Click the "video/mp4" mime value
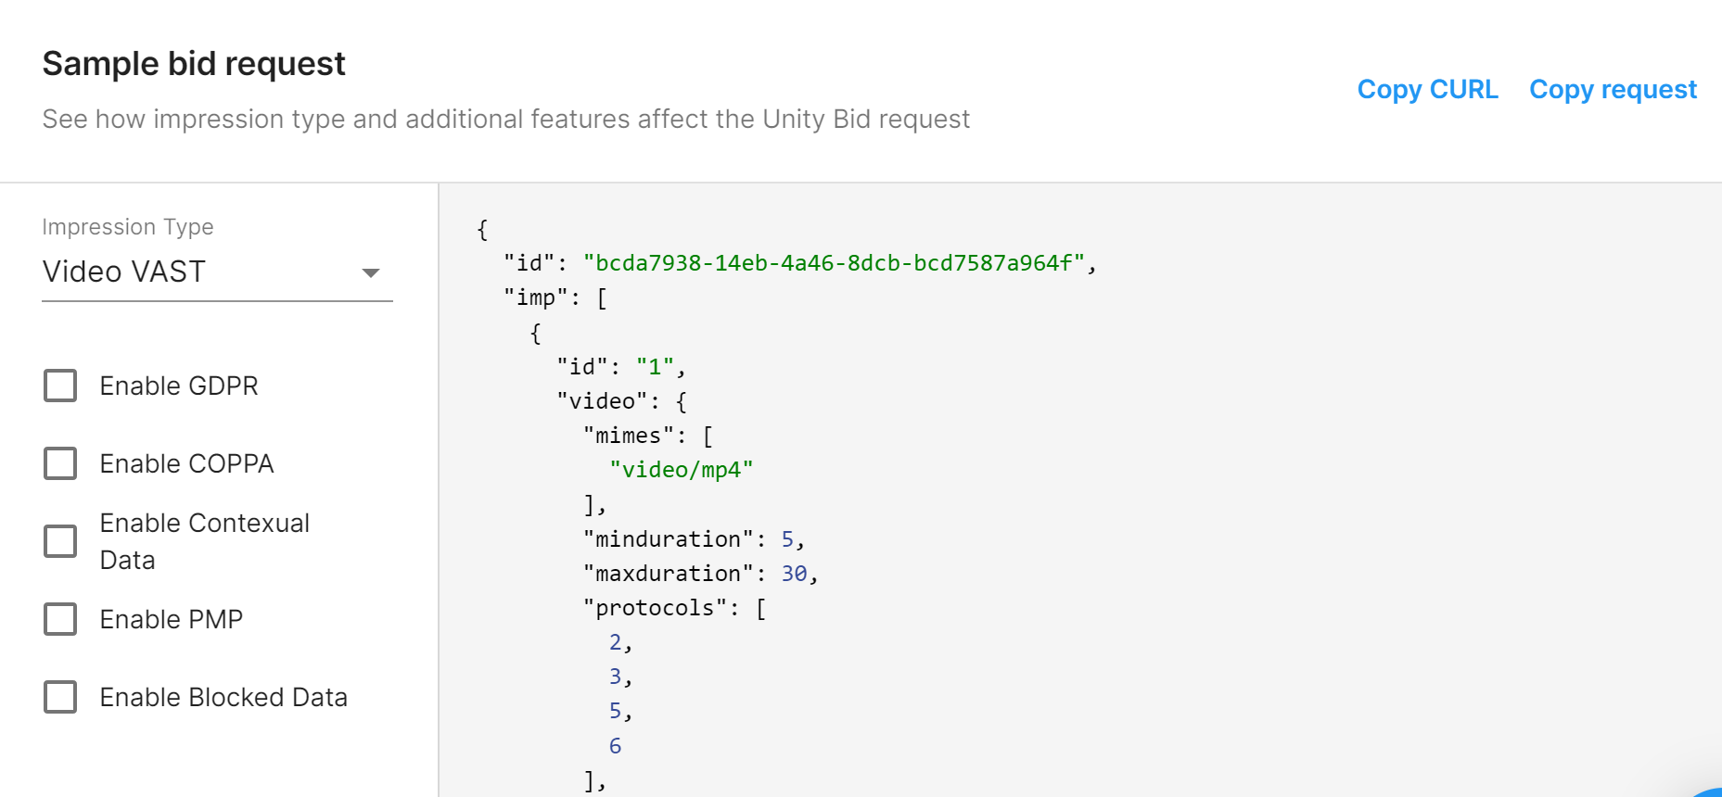Viewport: 1722px width, 797px height. [x=681, y=470]
